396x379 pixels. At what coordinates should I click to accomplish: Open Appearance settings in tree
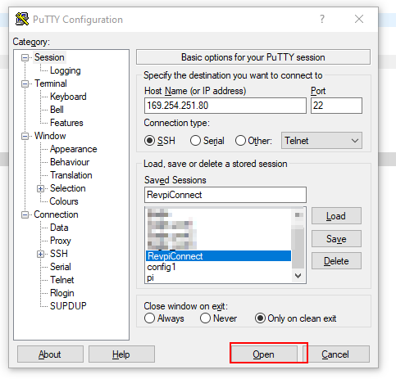pyautogui.click(x=73, y=149)
